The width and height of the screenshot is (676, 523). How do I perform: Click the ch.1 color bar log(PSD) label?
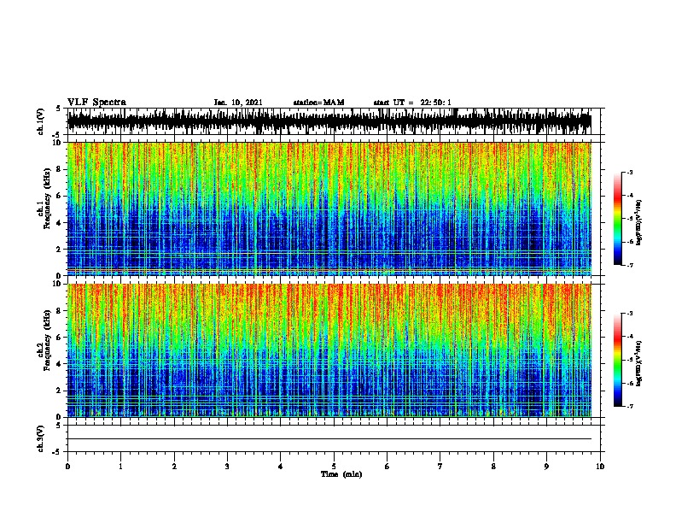[x=639, y=222]
